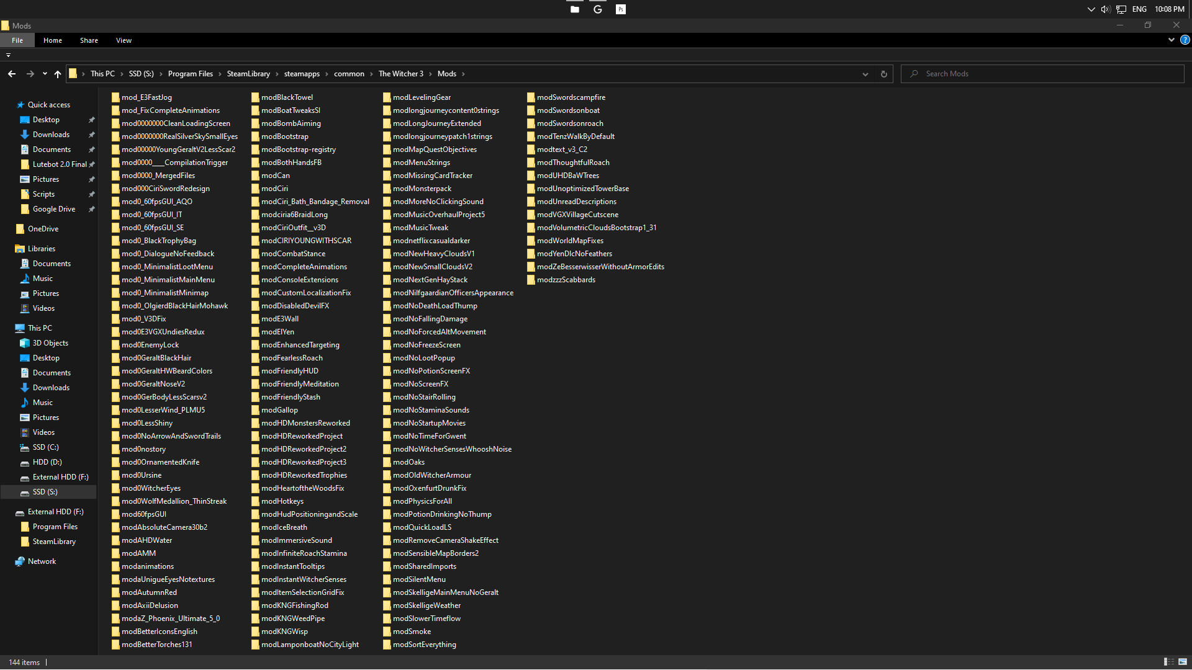Open 3D Objects under This PC
Screen dimensions: 1192x670
pyautogui.click(x=50, y=343)
